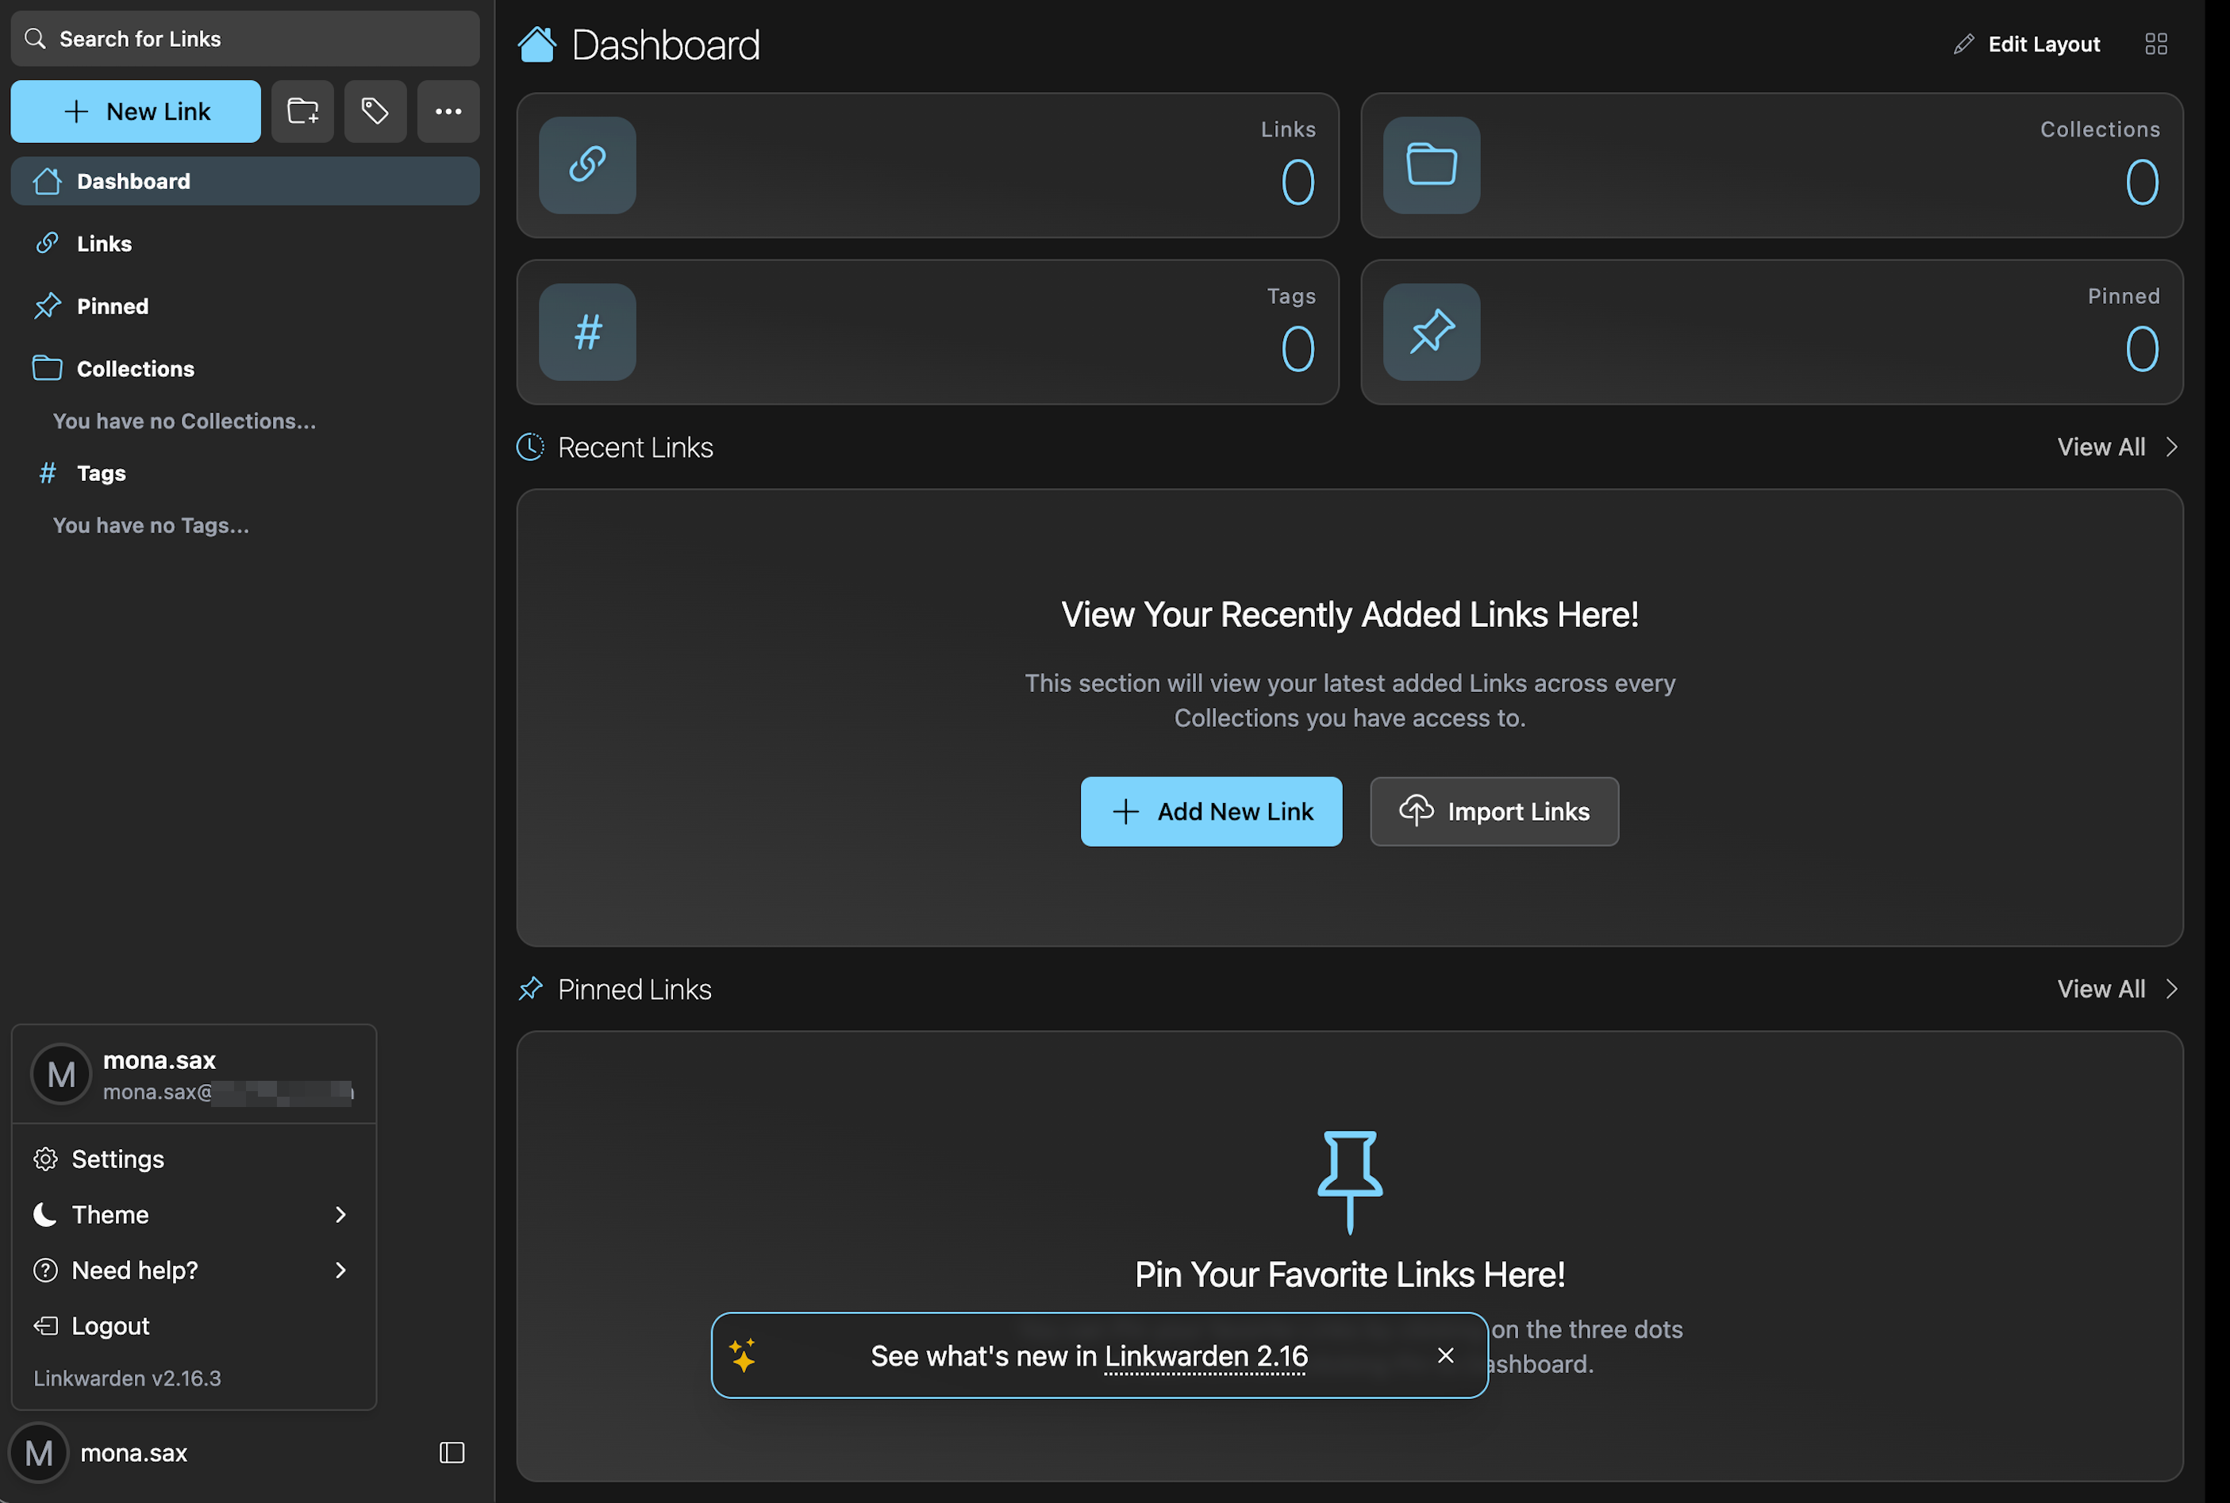Expand the Theme submenu

[192, 1214]
